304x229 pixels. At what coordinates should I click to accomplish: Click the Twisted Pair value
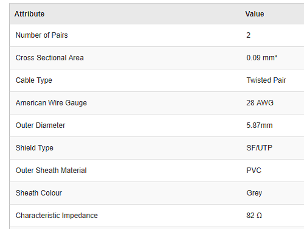(x=266, y=80)
